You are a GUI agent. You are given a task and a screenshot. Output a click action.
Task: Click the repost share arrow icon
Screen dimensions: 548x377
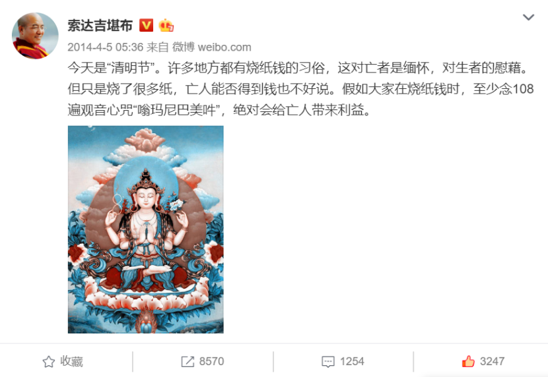point(188,362)
